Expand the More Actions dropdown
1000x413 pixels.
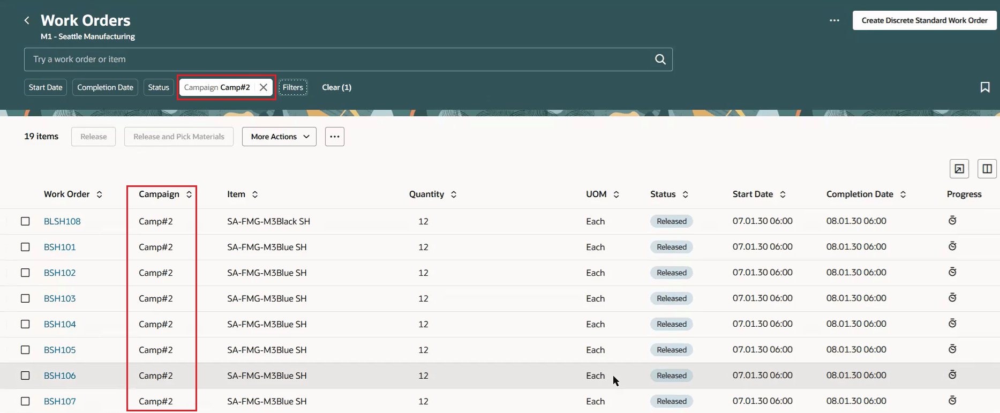(x=279, y=137)
